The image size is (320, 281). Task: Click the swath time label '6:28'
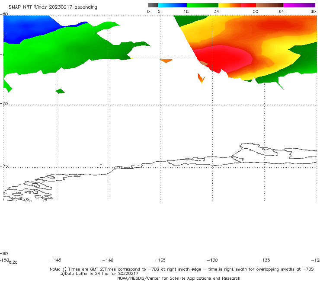[x=13, y=262]
